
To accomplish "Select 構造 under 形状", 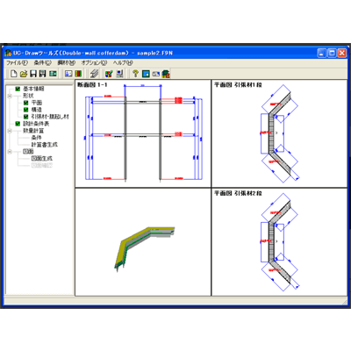I will click(37, 110).
